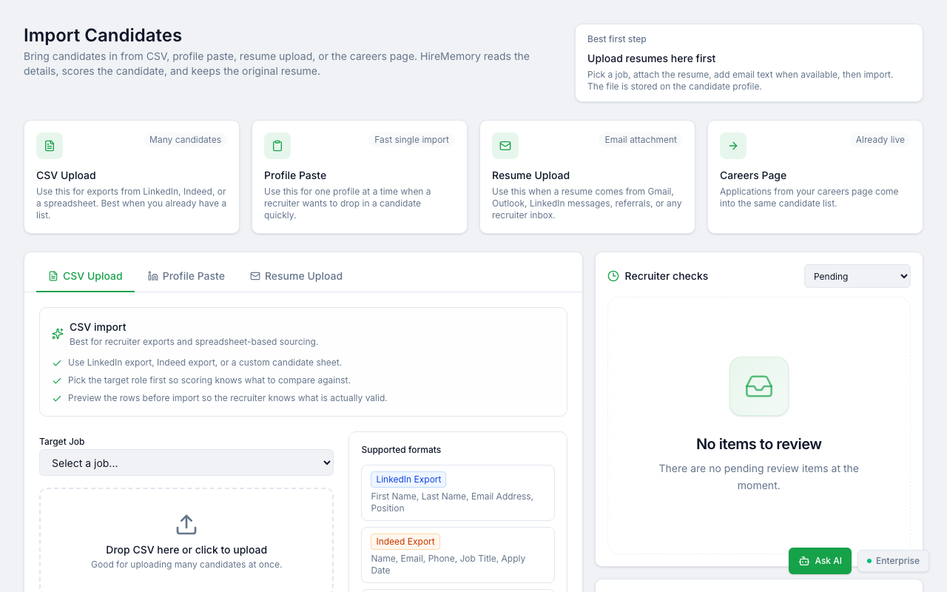Image resolution: width=947 pixels, height=592 pixels.
Task: Click the inbox icon above No items to review
Action: tap(759, 386)
